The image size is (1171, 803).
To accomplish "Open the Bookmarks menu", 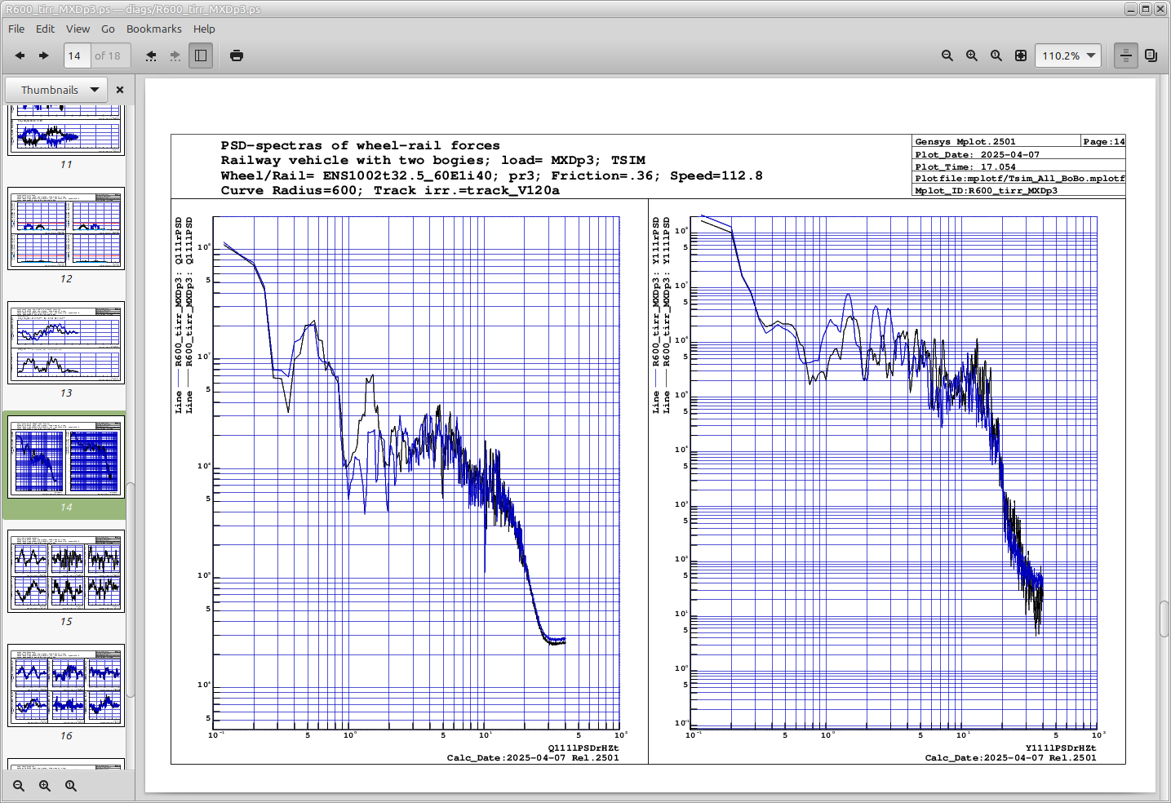I will click(153, 29).
